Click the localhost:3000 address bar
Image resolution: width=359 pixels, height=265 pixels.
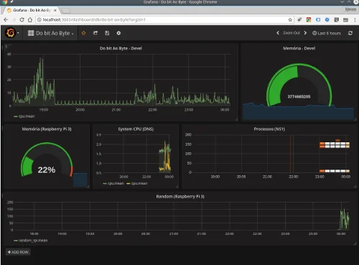(164, 19)
